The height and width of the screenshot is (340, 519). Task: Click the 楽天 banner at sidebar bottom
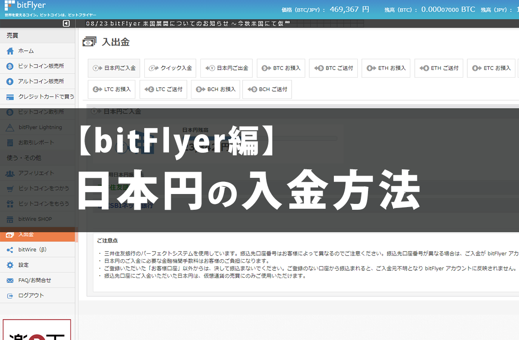tap(37, 330)
